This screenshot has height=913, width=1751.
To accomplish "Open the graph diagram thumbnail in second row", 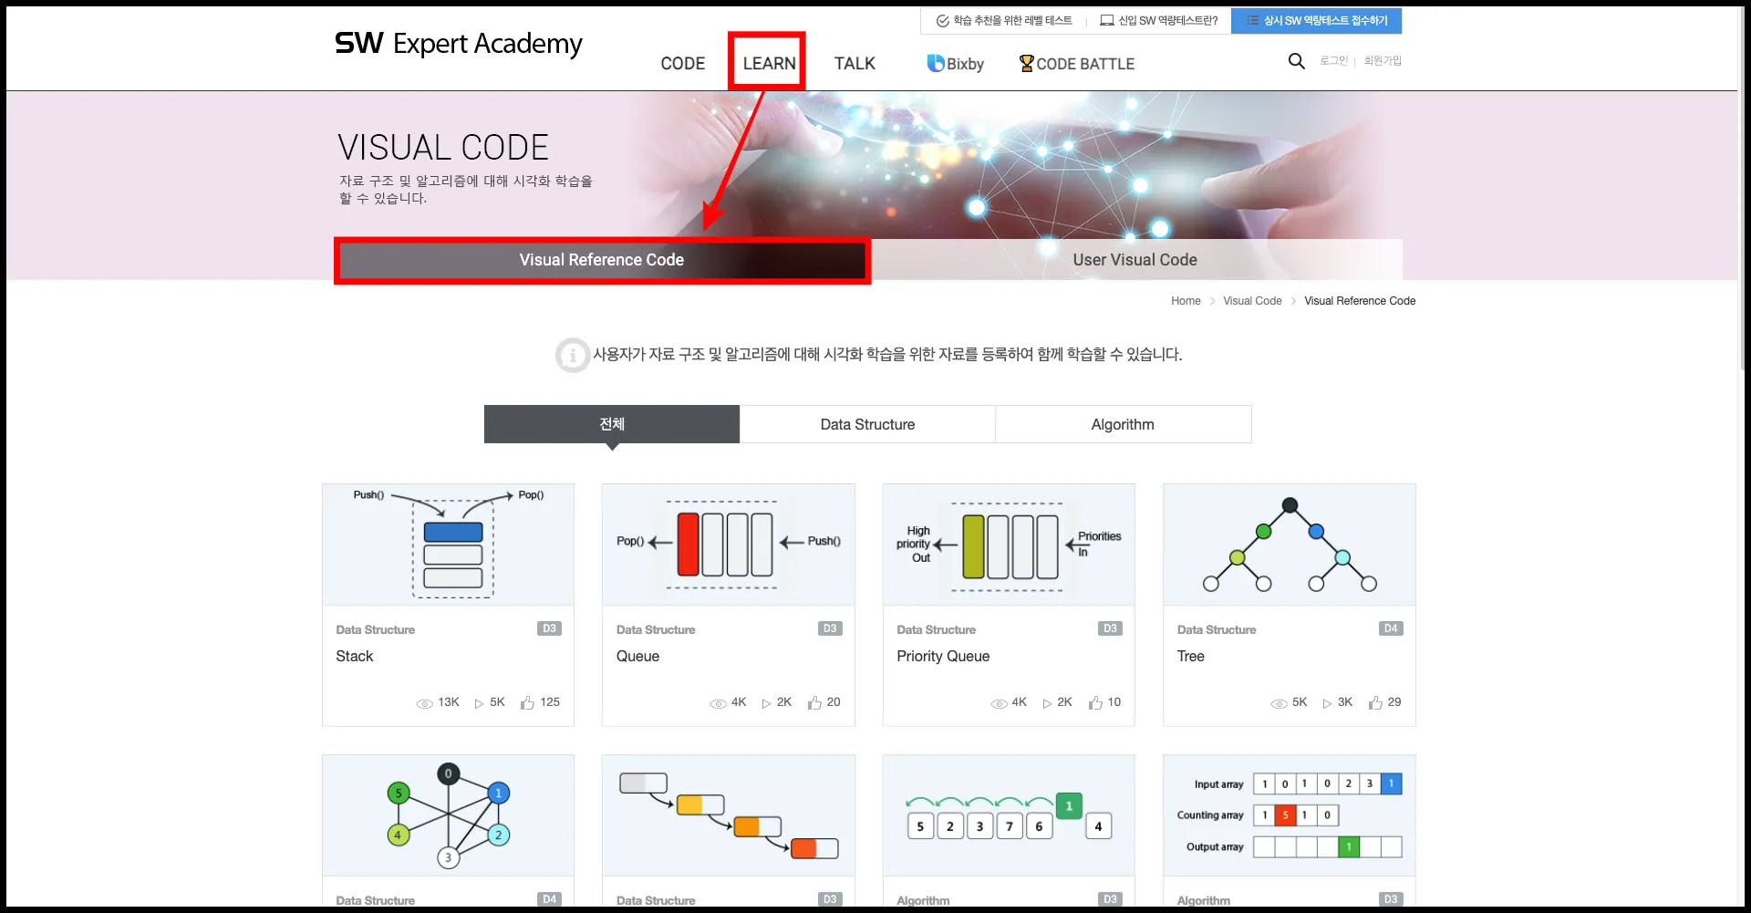I will pyautogui.click(x=448, y=815).
